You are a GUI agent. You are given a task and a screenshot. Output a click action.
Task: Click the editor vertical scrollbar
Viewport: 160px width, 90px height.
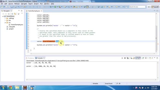pyautogui.click(x=156, y=38)
